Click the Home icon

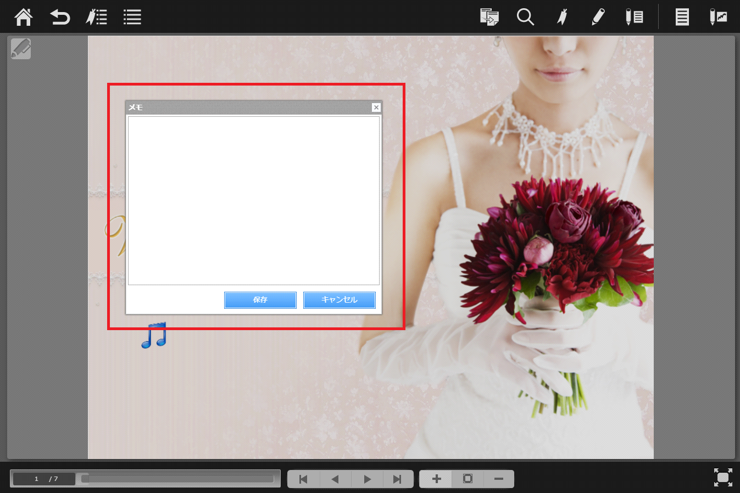click(24, 17)
